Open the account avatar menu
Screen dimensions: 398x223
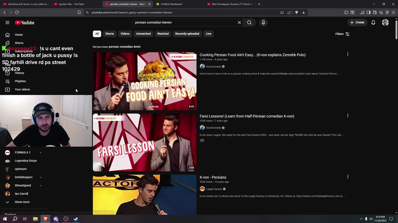pos(385,23)
